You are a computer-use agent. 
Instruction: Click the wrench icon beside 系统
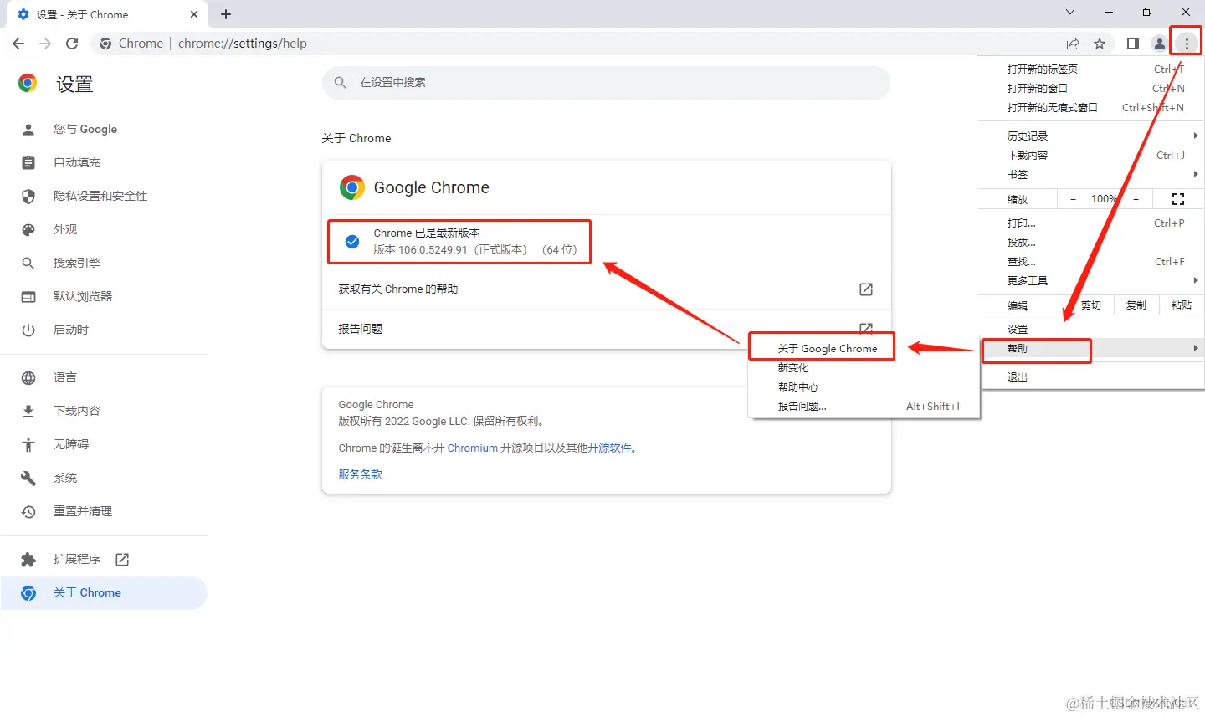pyautogui.click(x=28, y=478)
